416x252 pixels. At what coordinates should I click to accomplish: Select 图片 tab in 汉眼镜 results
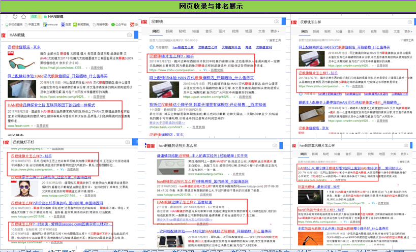(222, 31)
